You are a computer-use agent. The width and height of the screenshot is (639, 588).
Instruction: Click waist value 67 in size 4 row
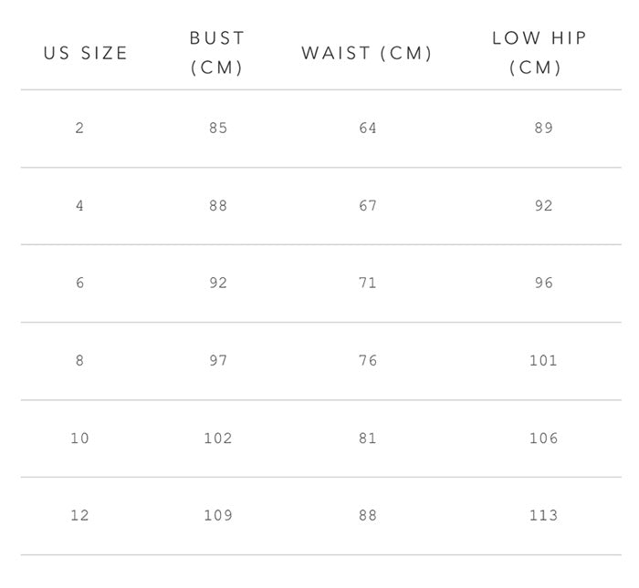[x=368, y=205]
